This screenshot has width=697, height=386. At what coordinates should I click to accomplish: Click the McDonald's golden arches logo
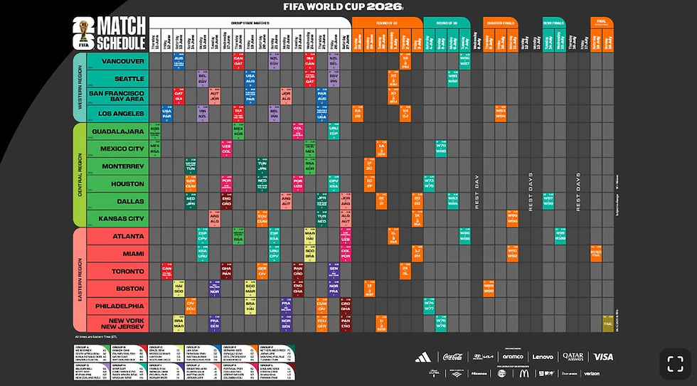(524, 374)
